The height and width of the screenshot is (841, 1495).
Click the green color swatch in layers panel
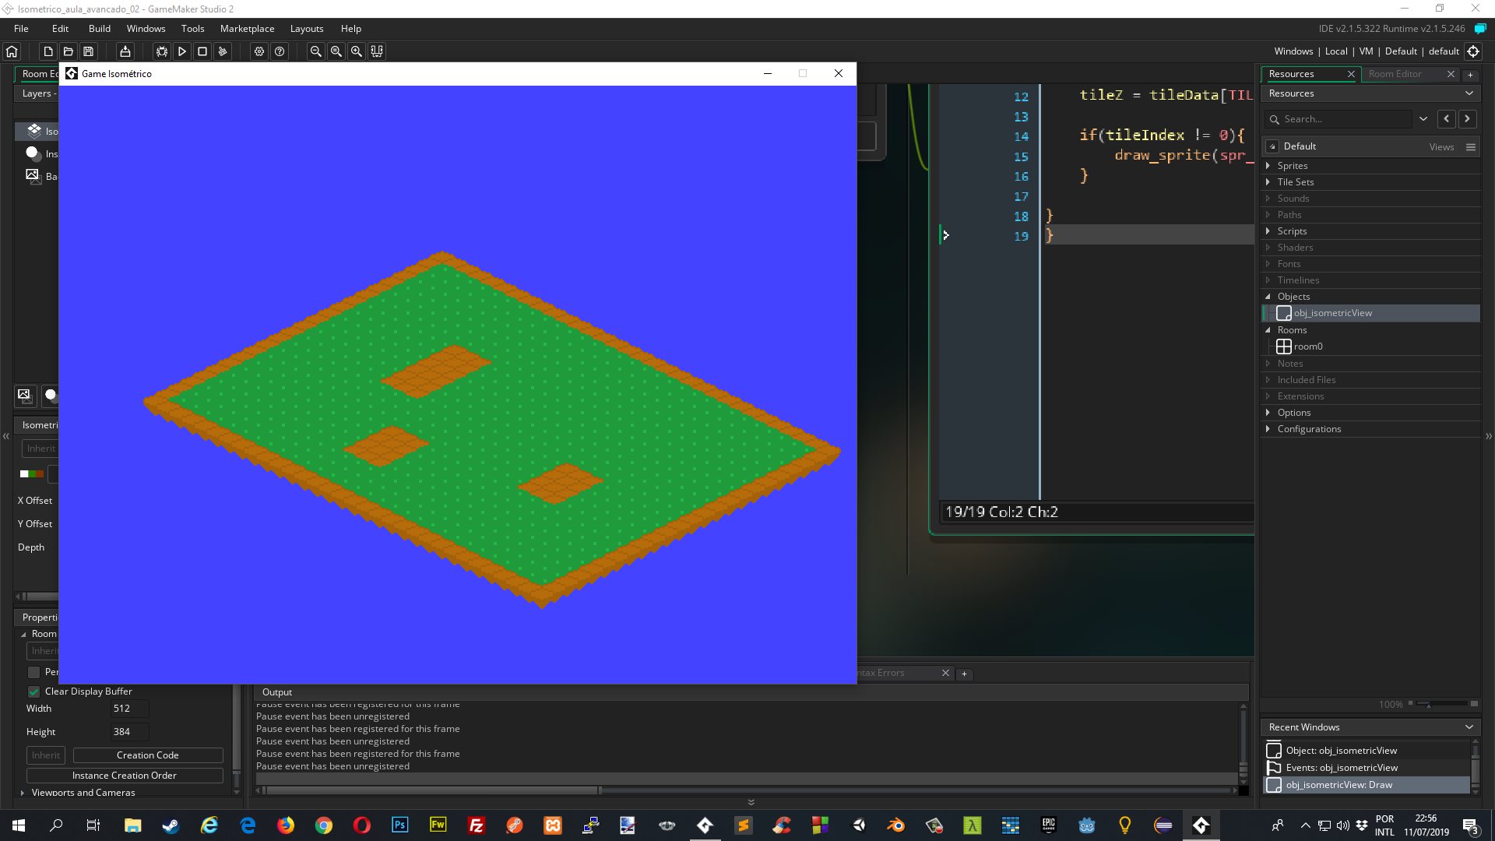[33, 476]
